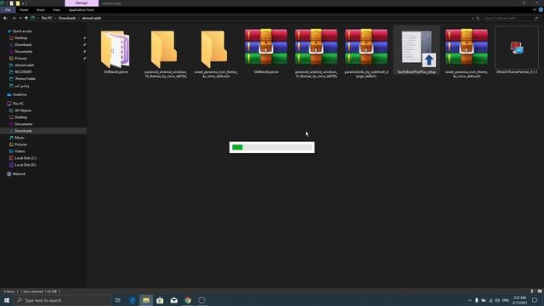Switch to details view layout

pos(532,292)
